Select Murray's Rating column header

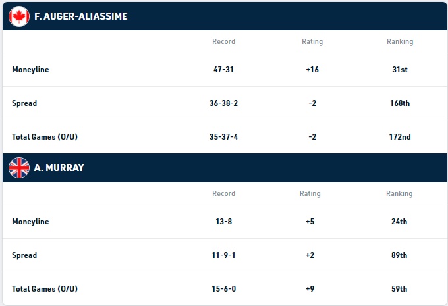pyautogui.click(x=310, y=194)
